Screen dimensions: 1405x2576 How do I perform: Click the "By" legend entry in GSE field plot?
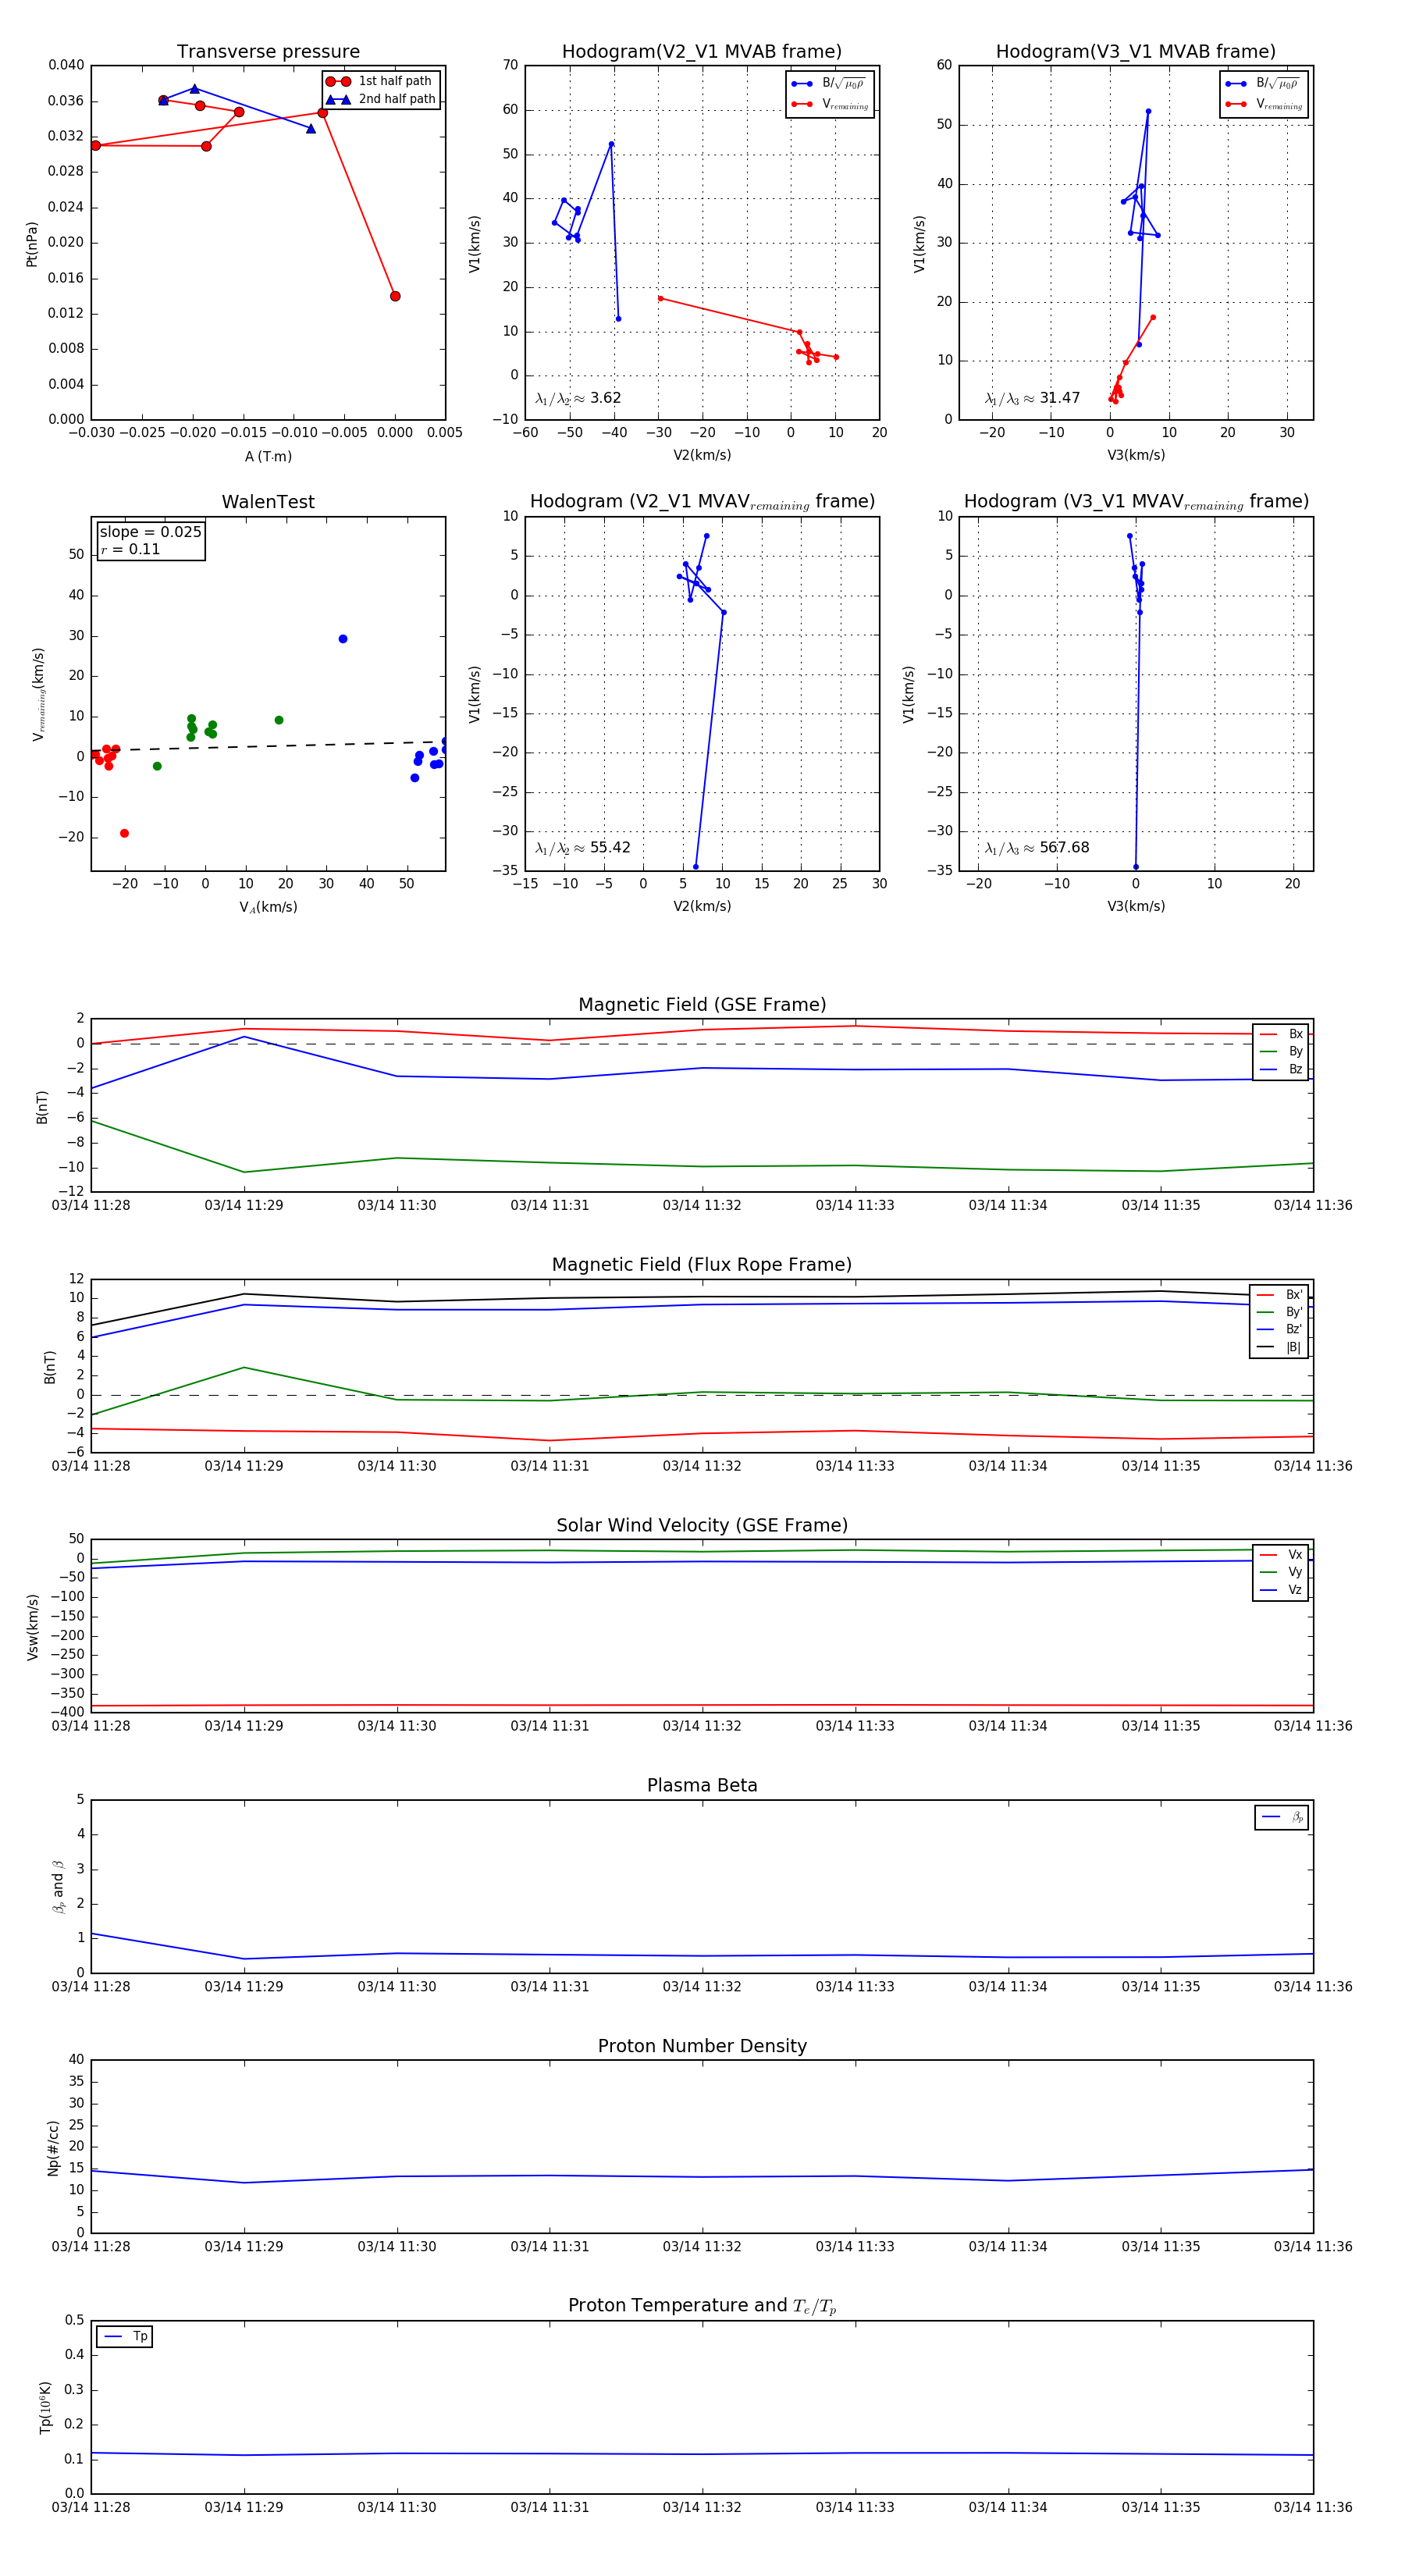pyautogui.click(x=1281, y=1052)
